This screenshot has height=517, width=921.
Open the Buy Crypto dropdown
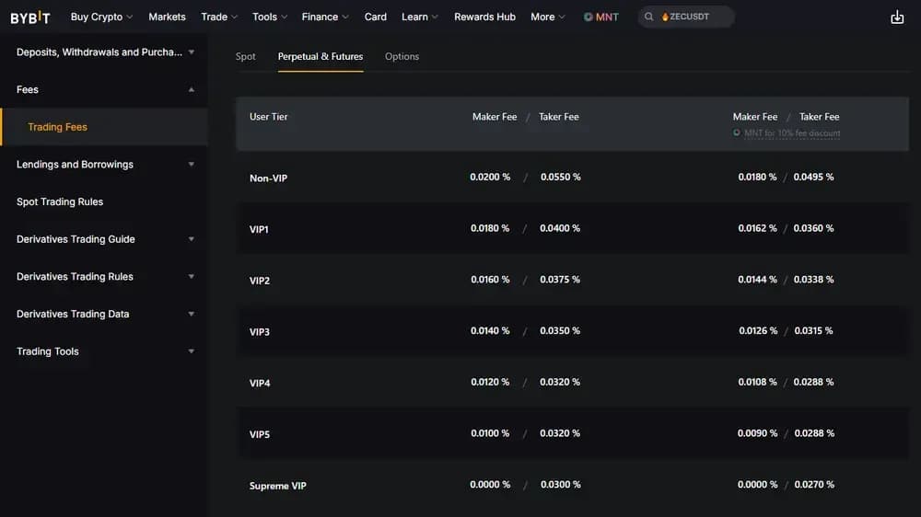click(x=101, y=17)
